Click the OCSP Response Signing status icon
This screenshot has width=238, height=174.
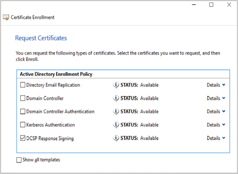click(116, 138)
